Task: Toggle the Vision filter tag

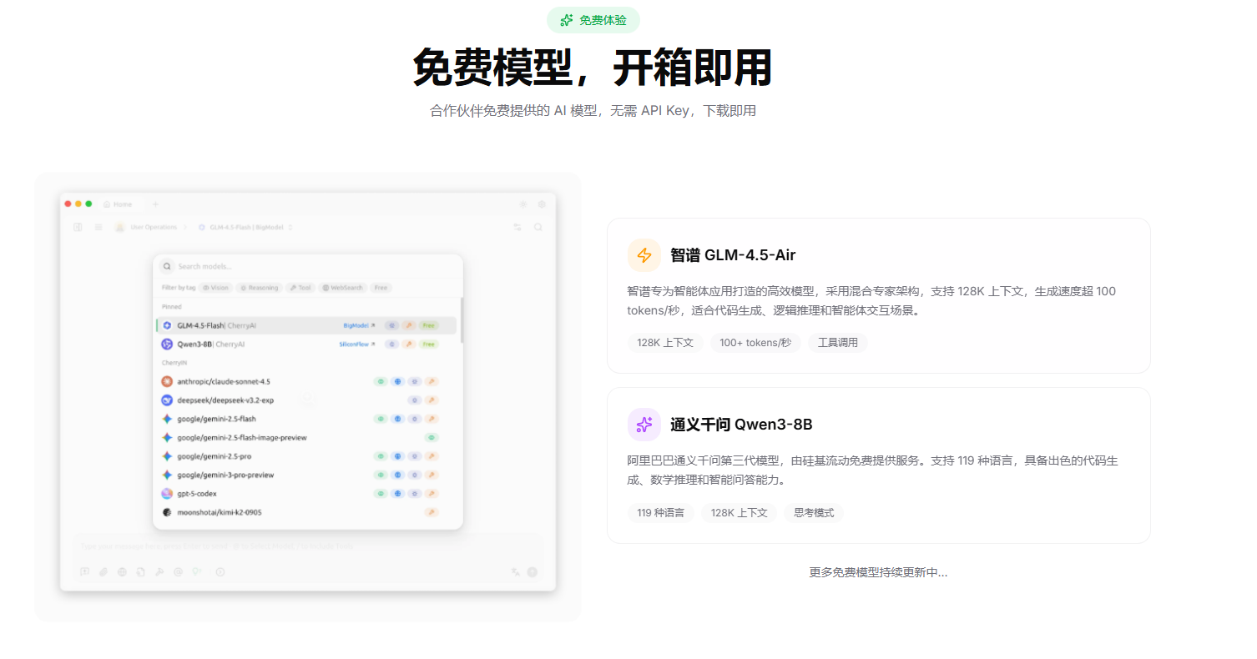Action: coord(215,287)
